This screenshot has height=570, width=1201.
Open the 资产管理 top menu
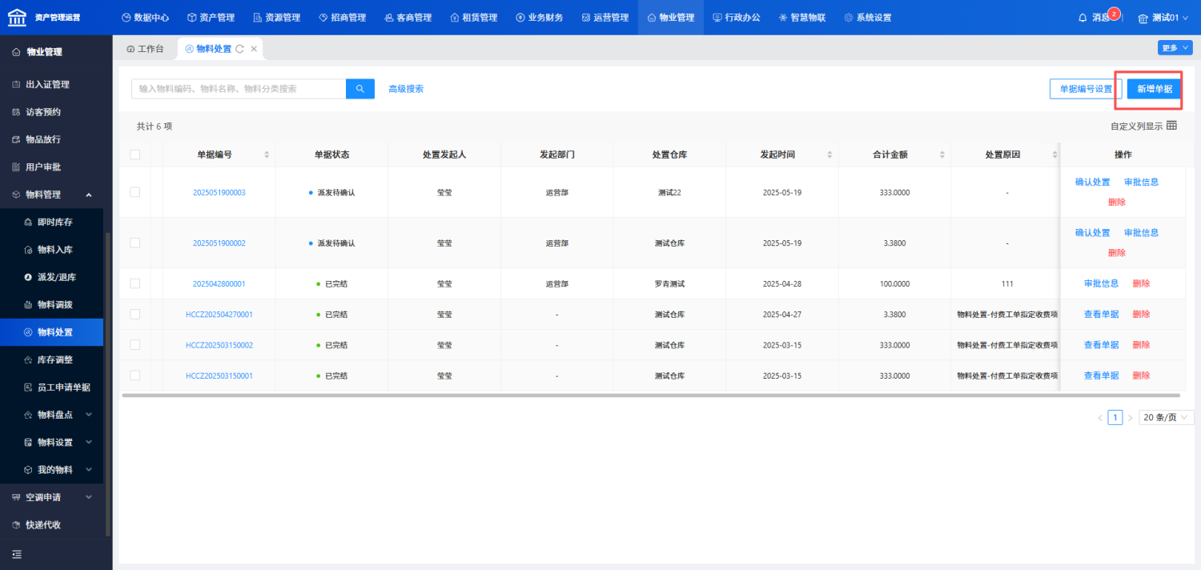click(211, 18)
